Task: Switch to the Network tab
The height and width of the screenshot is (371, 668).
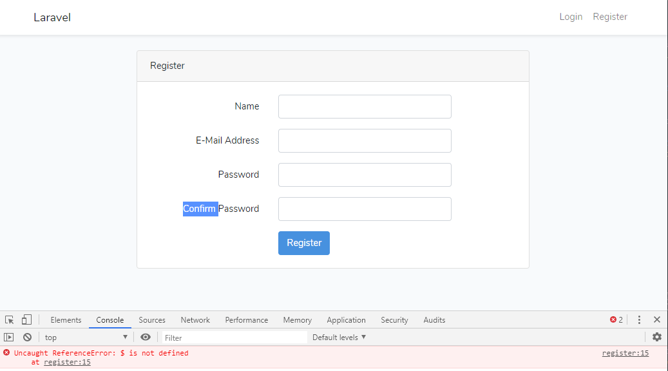Action: coord(195,320)
